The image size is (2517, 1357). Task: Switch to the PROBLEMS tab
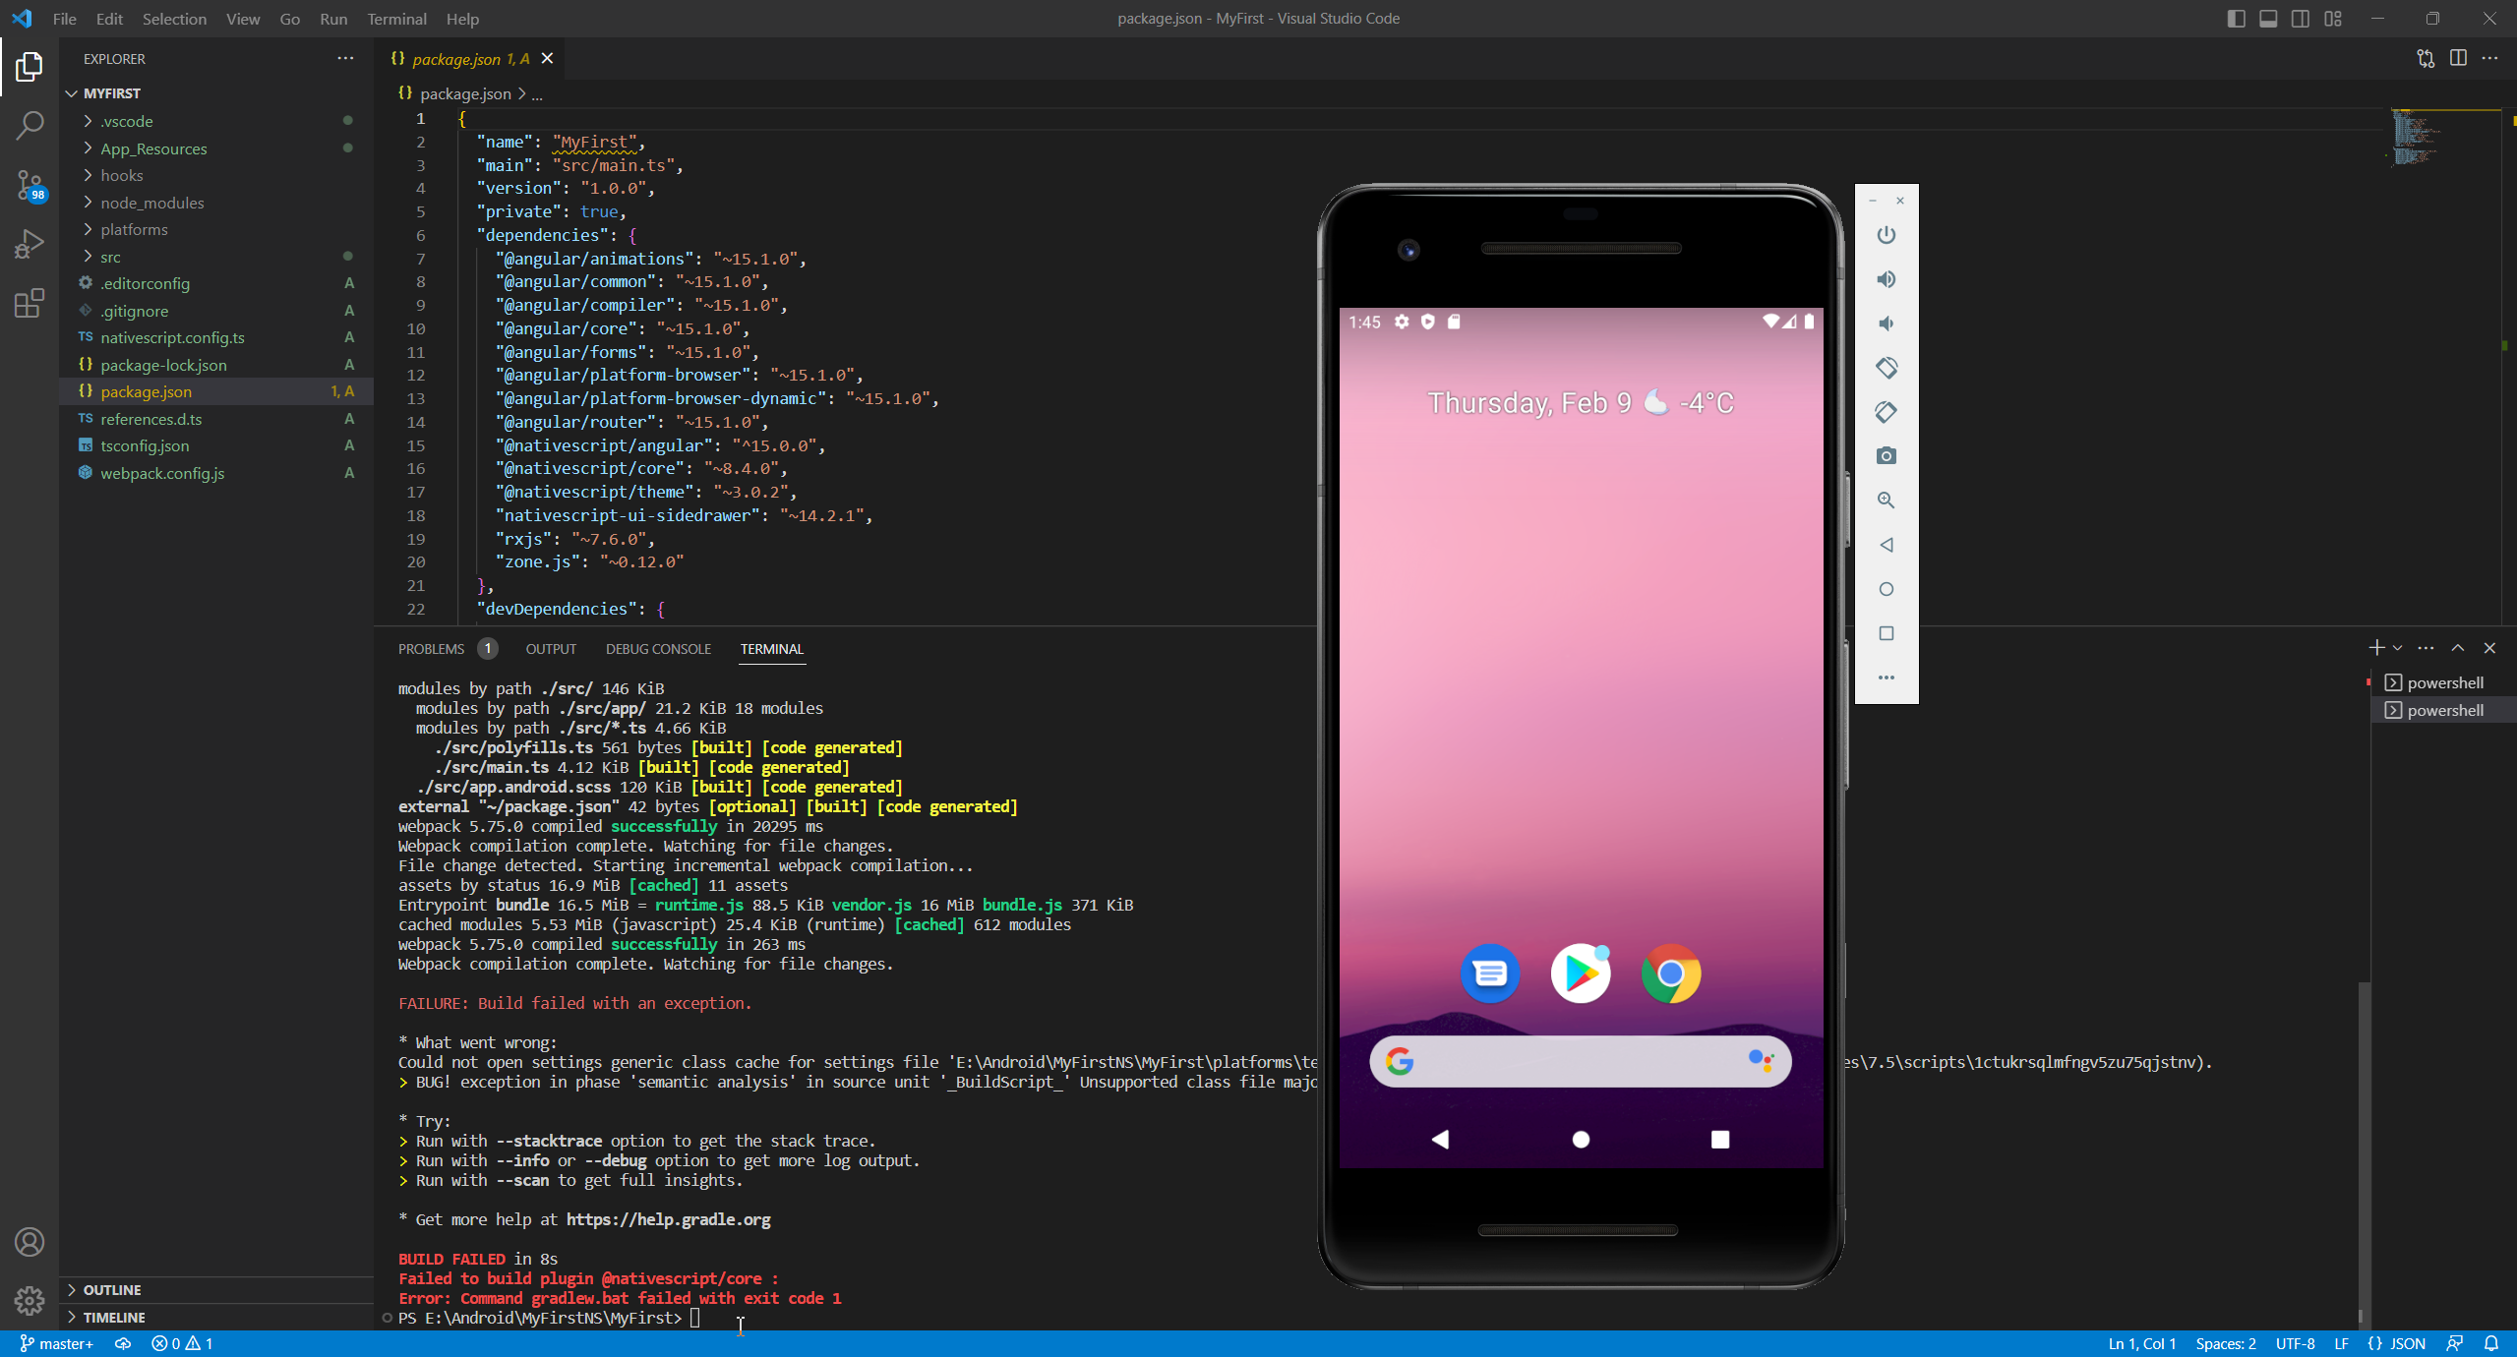431,649
